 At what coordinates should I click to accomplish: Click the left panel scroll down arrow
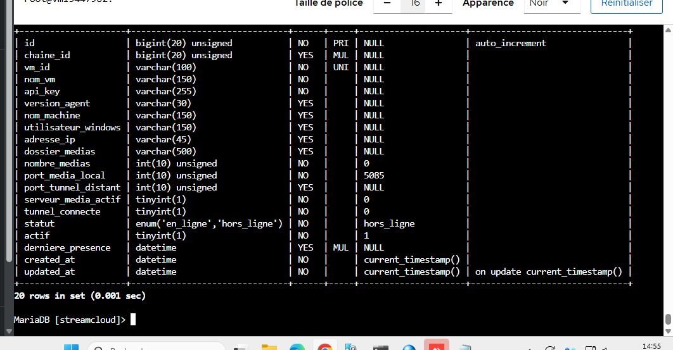click(x=9, y=332)
